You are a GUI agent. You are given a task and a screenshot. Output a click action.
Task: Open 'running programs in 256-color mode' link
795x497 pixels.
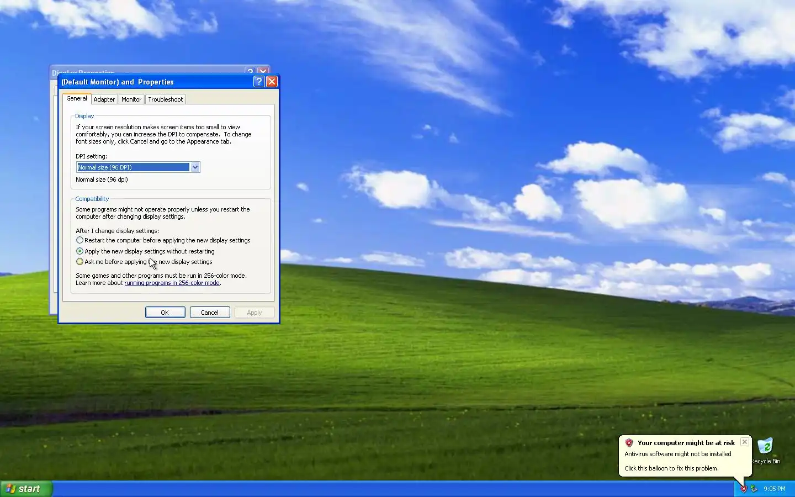click(172, 283)
